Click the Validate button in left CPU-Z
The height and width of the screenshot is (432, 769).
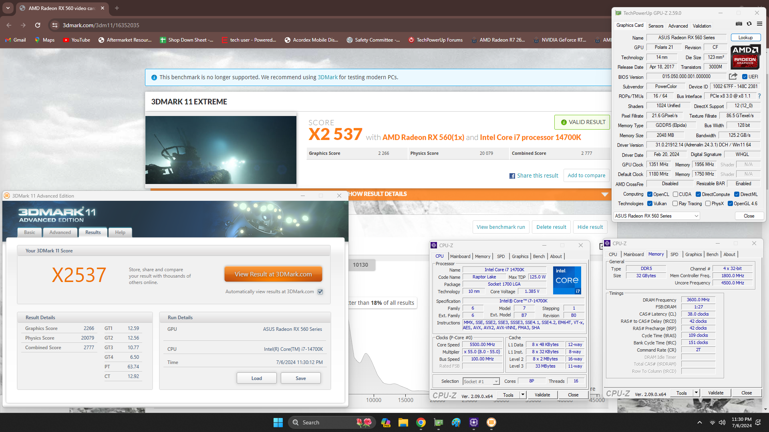[542, 395]
